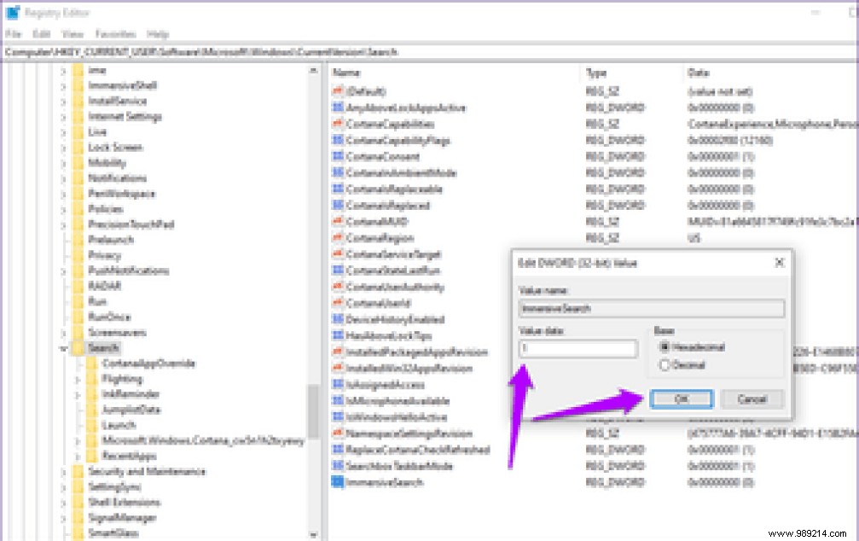Select the CortanaCapabilities string value icon
859x541 pixels.
[x=337, y=124]
